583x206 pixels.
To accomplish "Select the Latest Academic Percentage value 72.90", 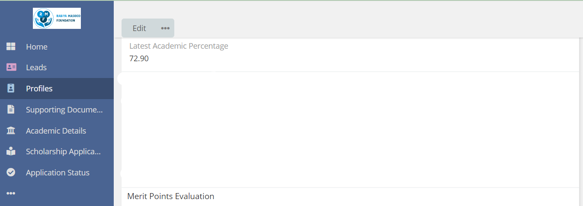I will pos(139,59).
